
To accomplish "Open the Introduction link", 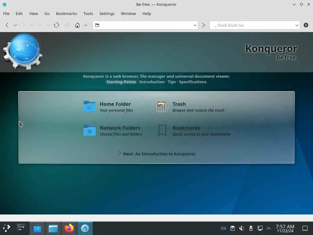I will pos(152,82).
